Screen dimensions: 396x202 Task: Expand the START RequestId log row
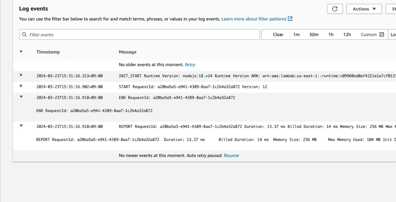pos(21,86)
